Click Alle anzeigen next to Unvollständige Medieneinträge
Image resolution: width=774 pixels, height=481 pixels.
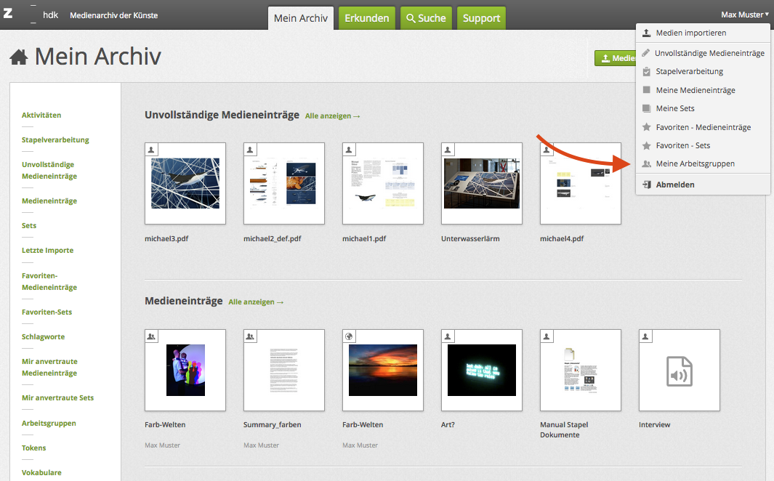(x=332, y=116)
